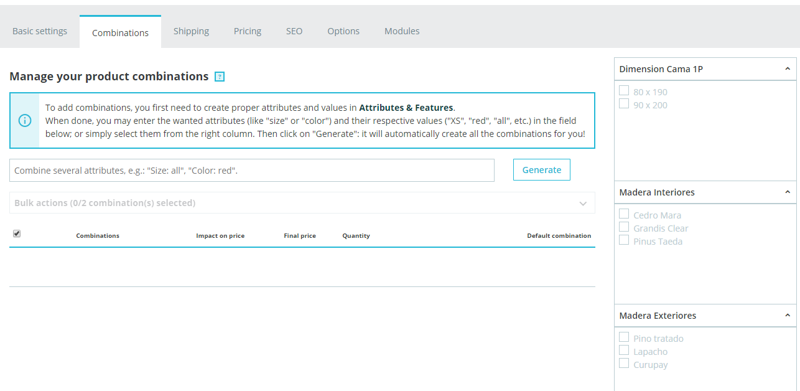Check the 80 x 190 option
800x391 pixels.
[x=624, y=91]
